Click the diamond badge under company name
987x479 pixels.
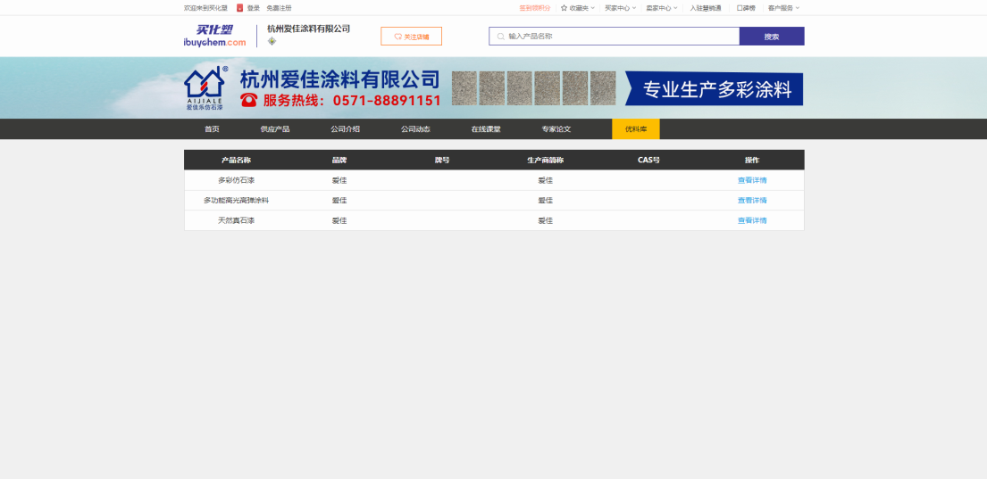click(x=272, y=41)
